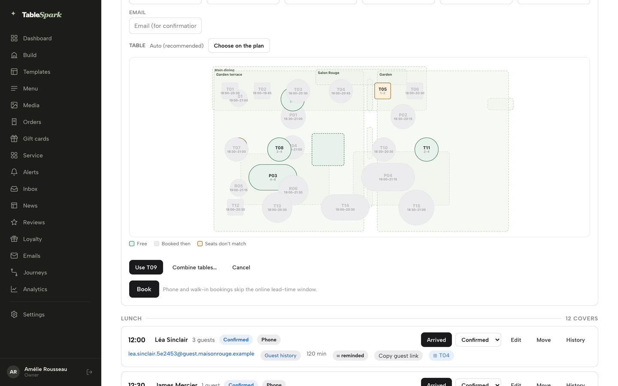Image resolution: width=618 pixels, height=386 pixels.
Task: Click the Book button
Action: tap(144, 289)
